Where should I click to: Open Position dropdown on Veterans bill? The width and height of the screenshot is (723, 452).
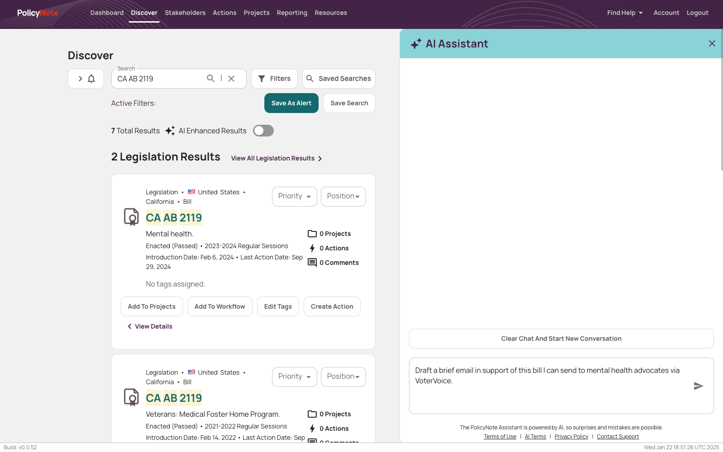[343, 377]
